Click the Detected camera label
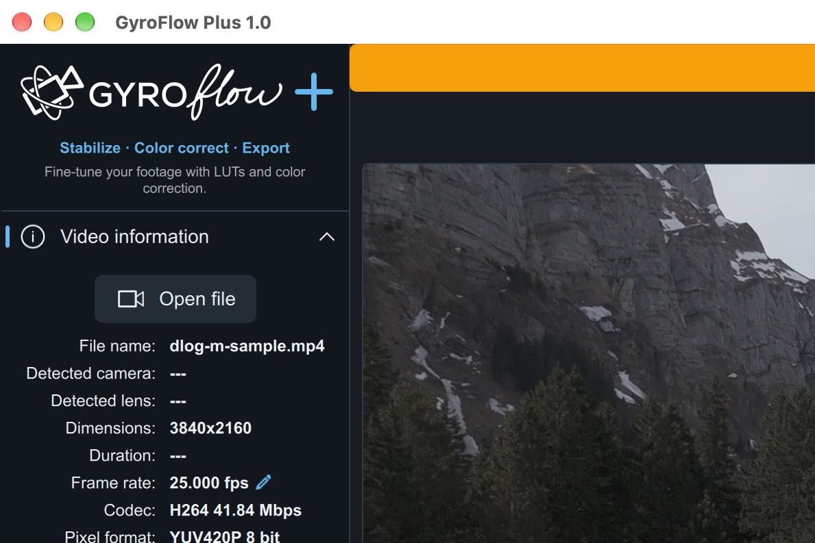This screenshot has height=543, width=815. pos(91,373)
